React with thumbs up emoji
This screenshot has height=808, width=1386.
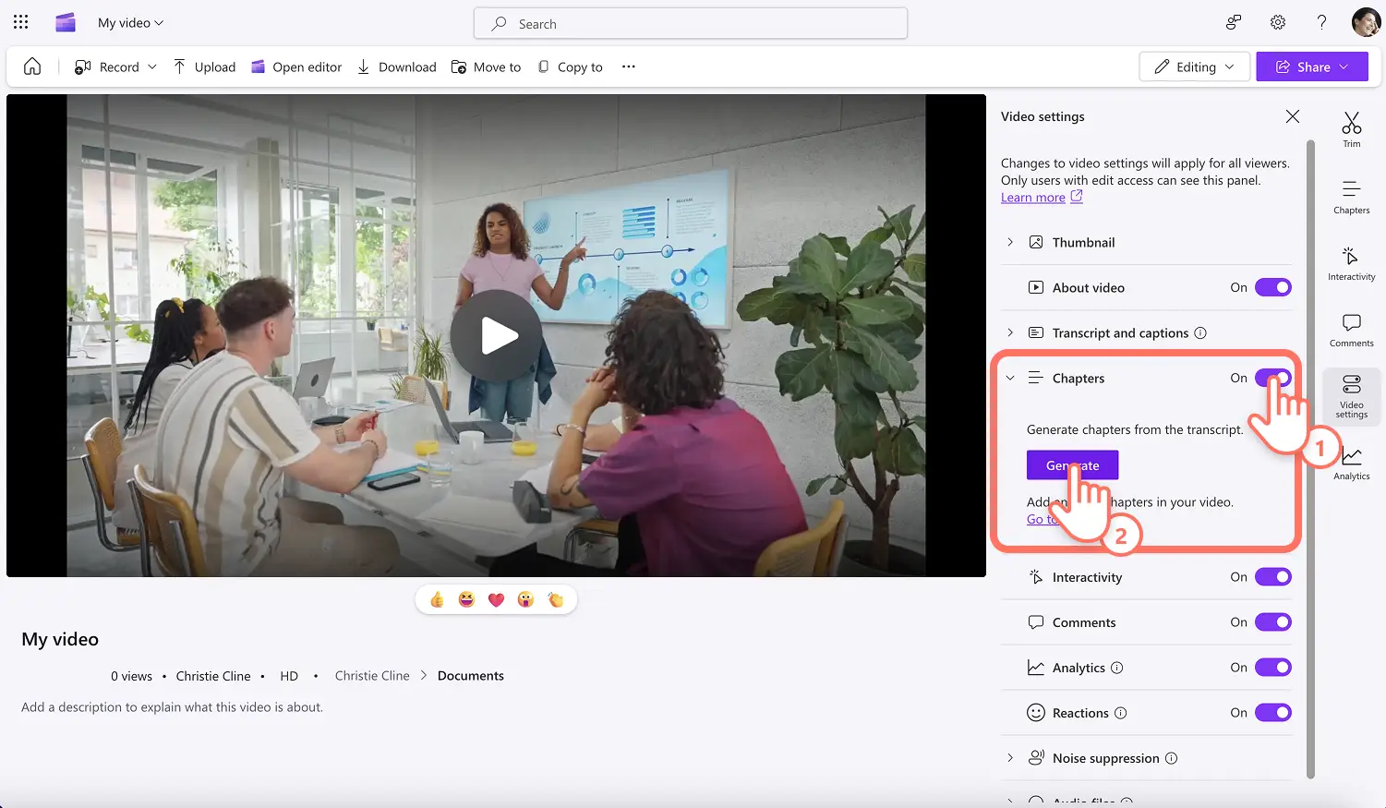[437, 600]
